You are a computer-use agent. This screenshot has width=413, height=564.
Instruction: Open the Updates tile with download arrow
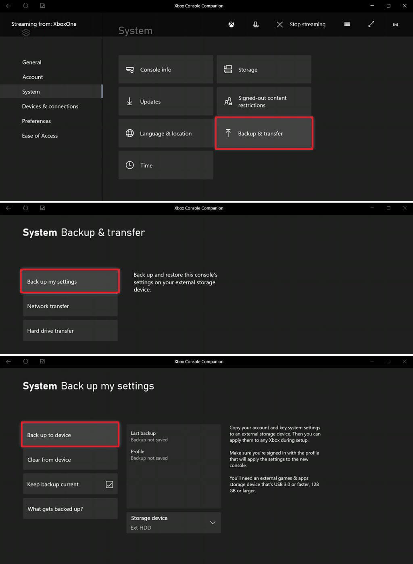[x=166, y=101]
